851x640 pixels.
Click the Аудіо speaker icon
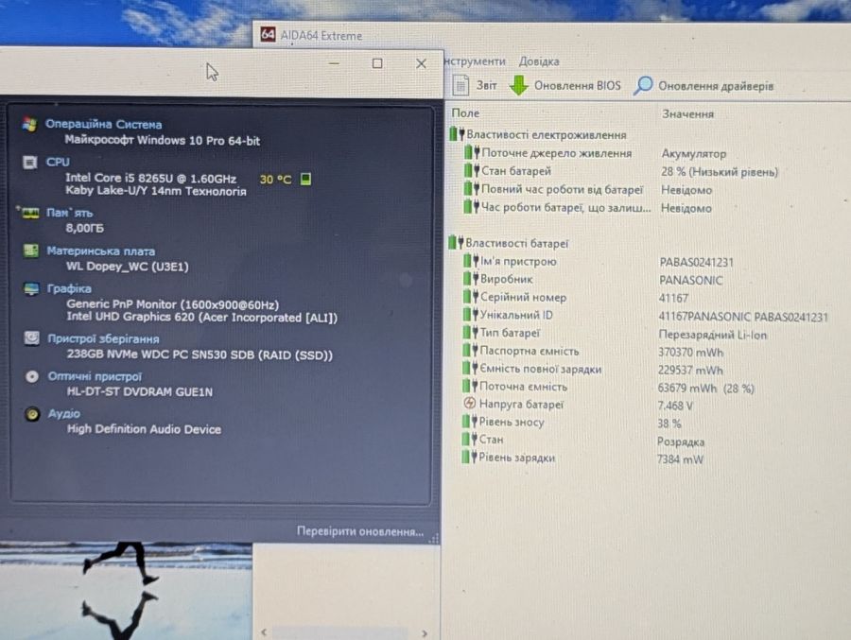(32, 414)
